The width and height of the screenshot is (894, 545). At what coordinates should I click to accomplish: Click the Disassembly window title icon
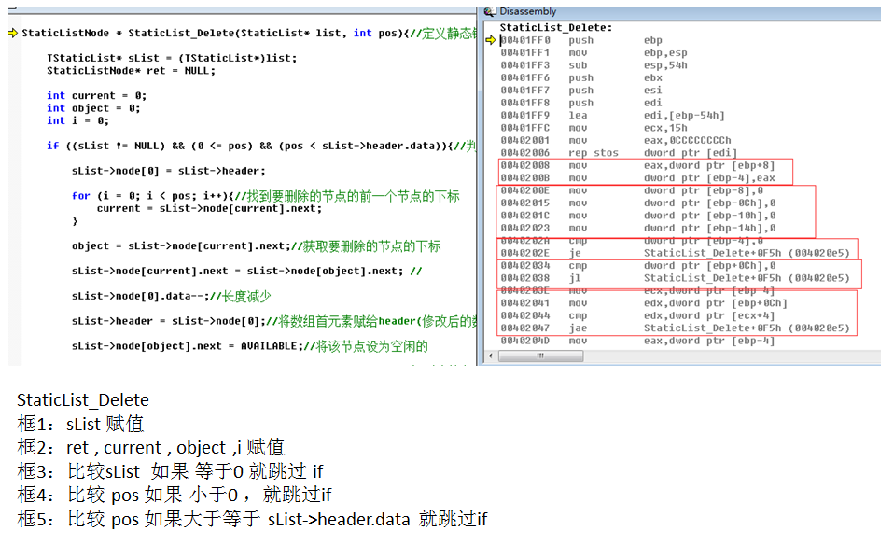point(489,11)
